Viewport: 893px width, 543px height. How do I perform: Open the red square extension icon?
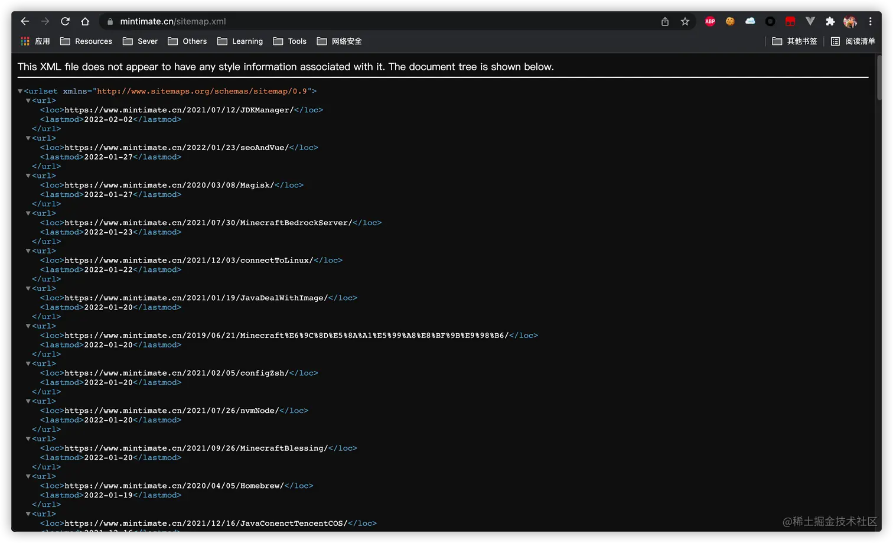pos(790,21)
